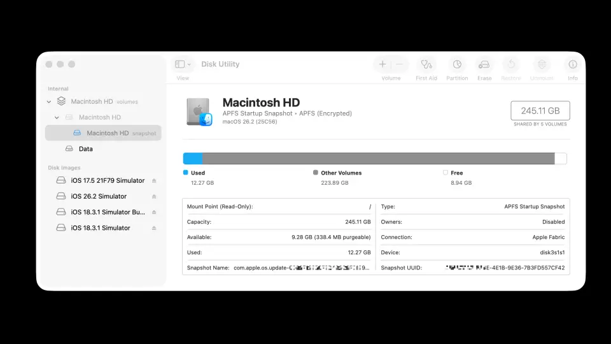This screenshot has width=611, height=344.
Task: Eject iOS 26.2 Simulator
Action: 154,196
